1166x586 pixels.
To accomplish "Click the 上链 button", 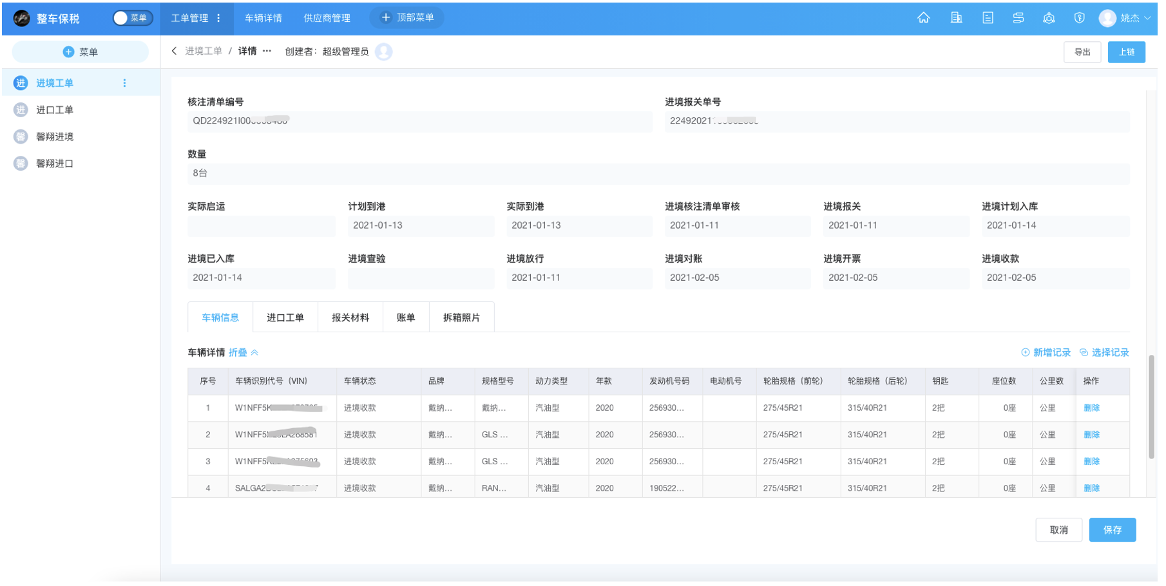I will [x=1127, y=52].
